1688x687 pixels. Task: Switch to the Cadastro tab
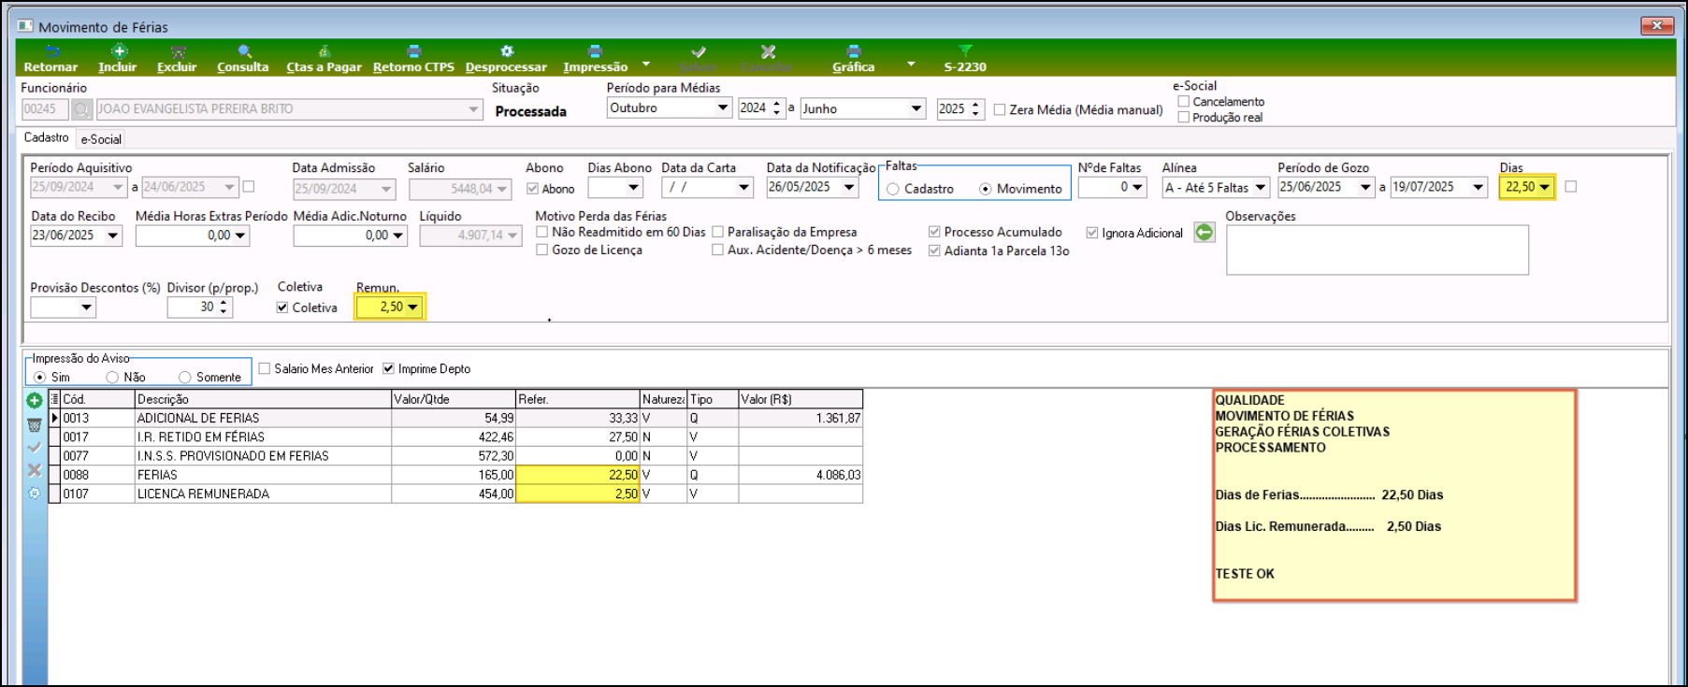(x=47, y=137)
